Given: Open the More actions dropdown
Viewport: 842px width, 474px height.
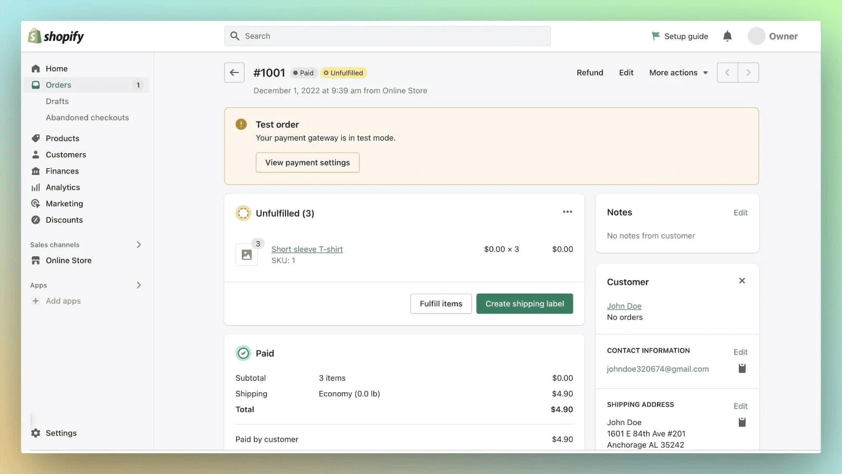Looking at the screenshot, I should pyautogui.click(x=678, y=72).
